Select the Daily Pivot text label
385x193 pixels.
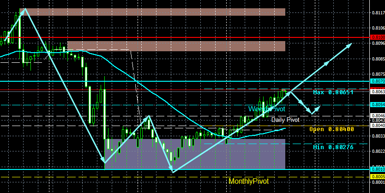(285, 120)
